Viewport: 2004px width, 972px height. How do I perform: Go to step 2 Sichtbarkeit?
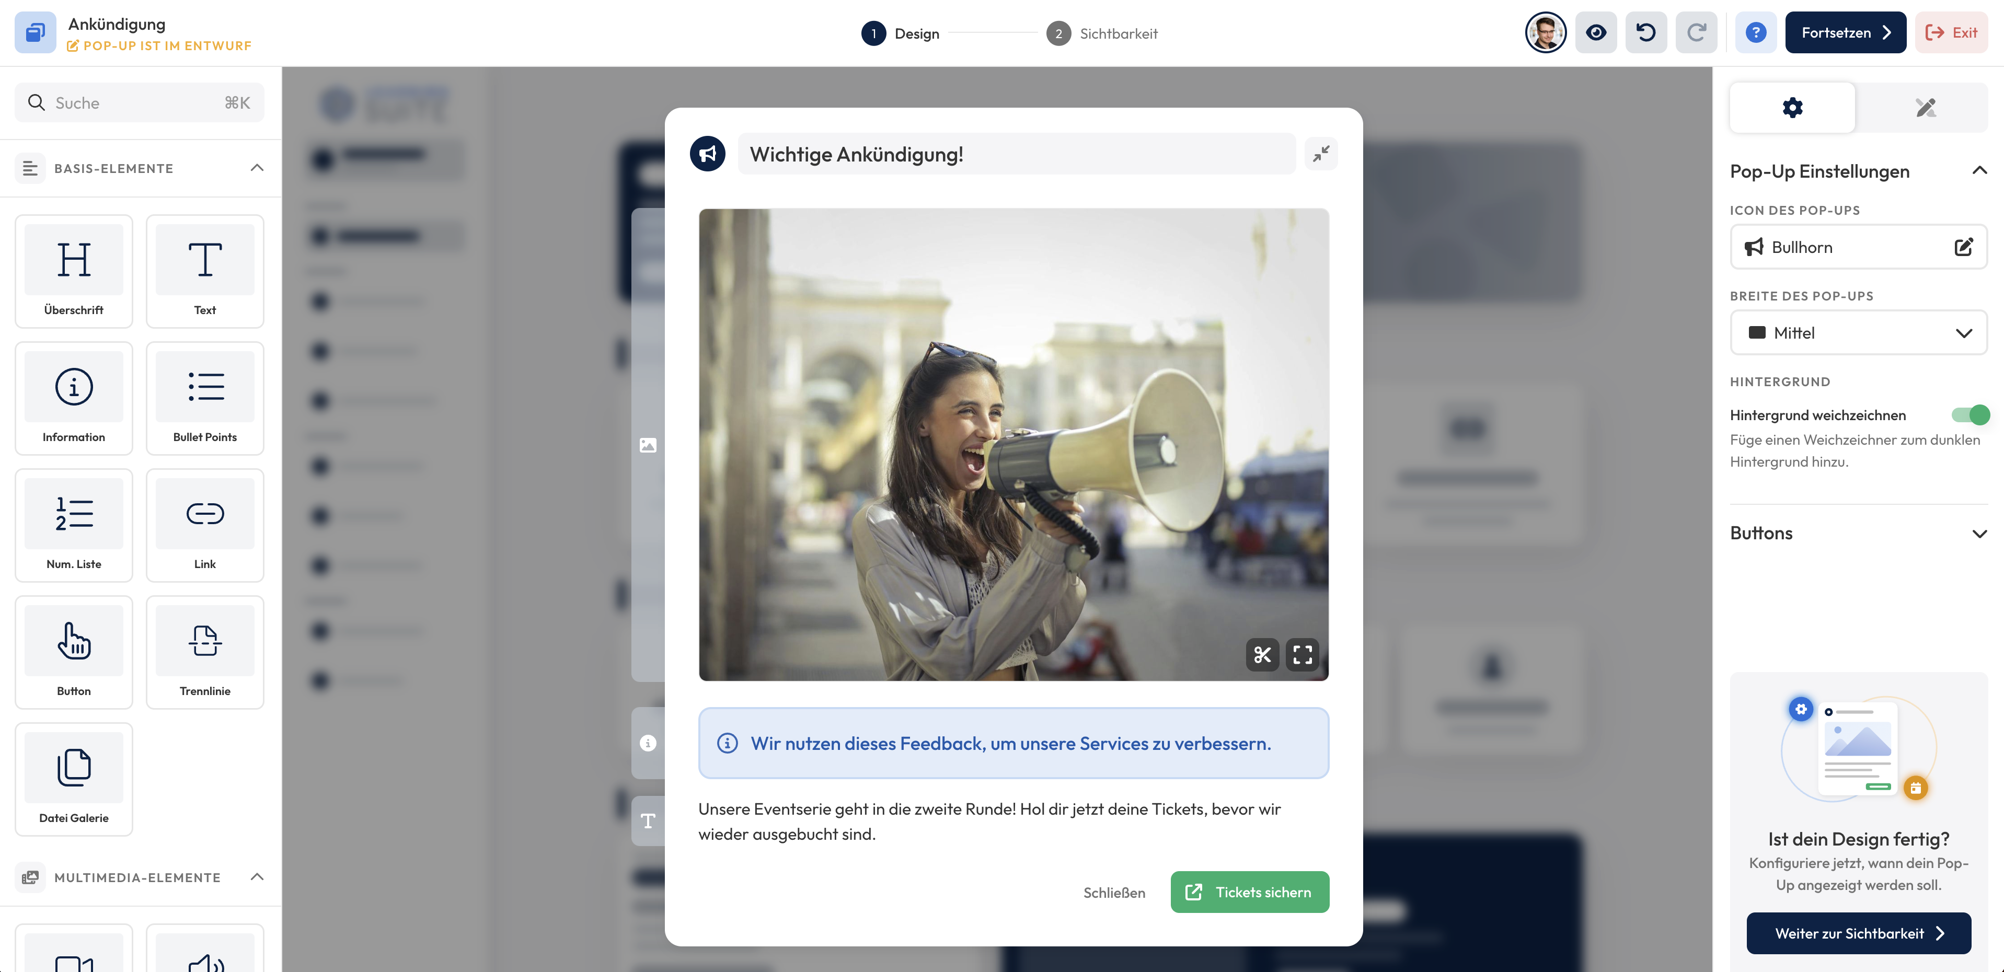(1102, 33)
